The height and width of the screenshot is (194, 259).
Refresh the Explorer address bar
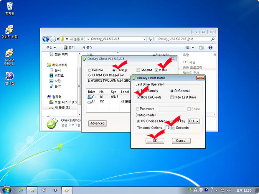tap(150, 39)
